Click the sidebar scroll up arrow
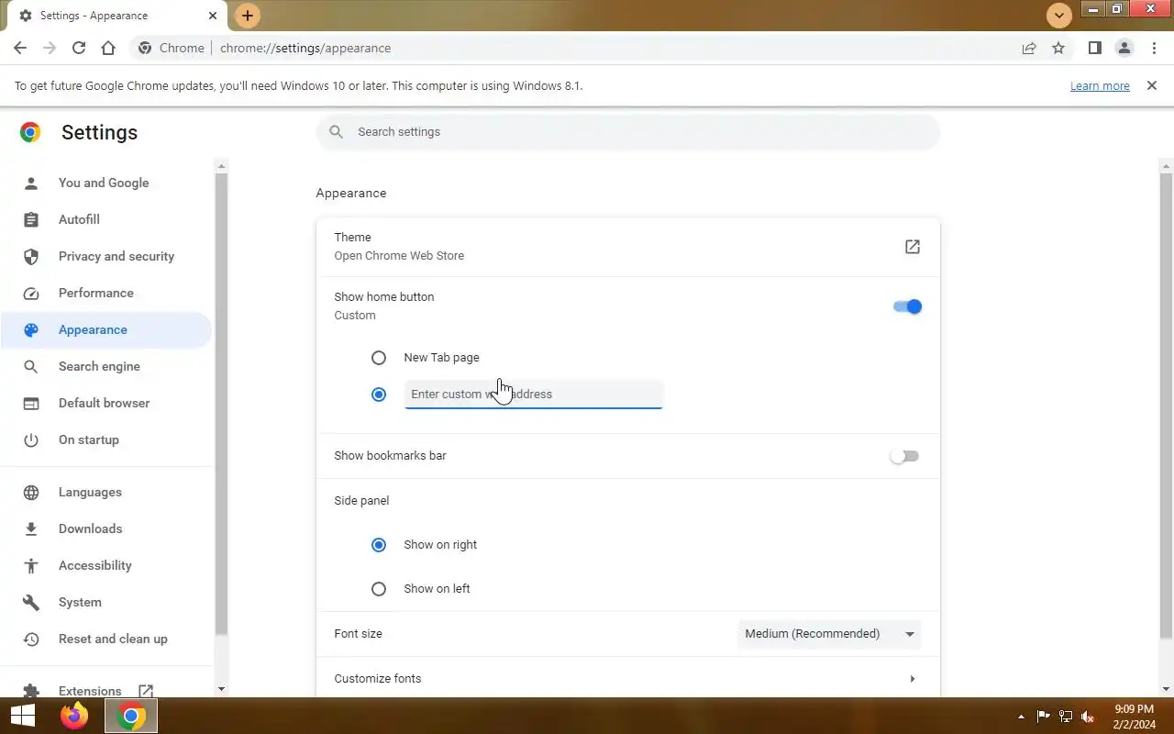Viewport: 1174px width, 734px height. pos(221,166)
